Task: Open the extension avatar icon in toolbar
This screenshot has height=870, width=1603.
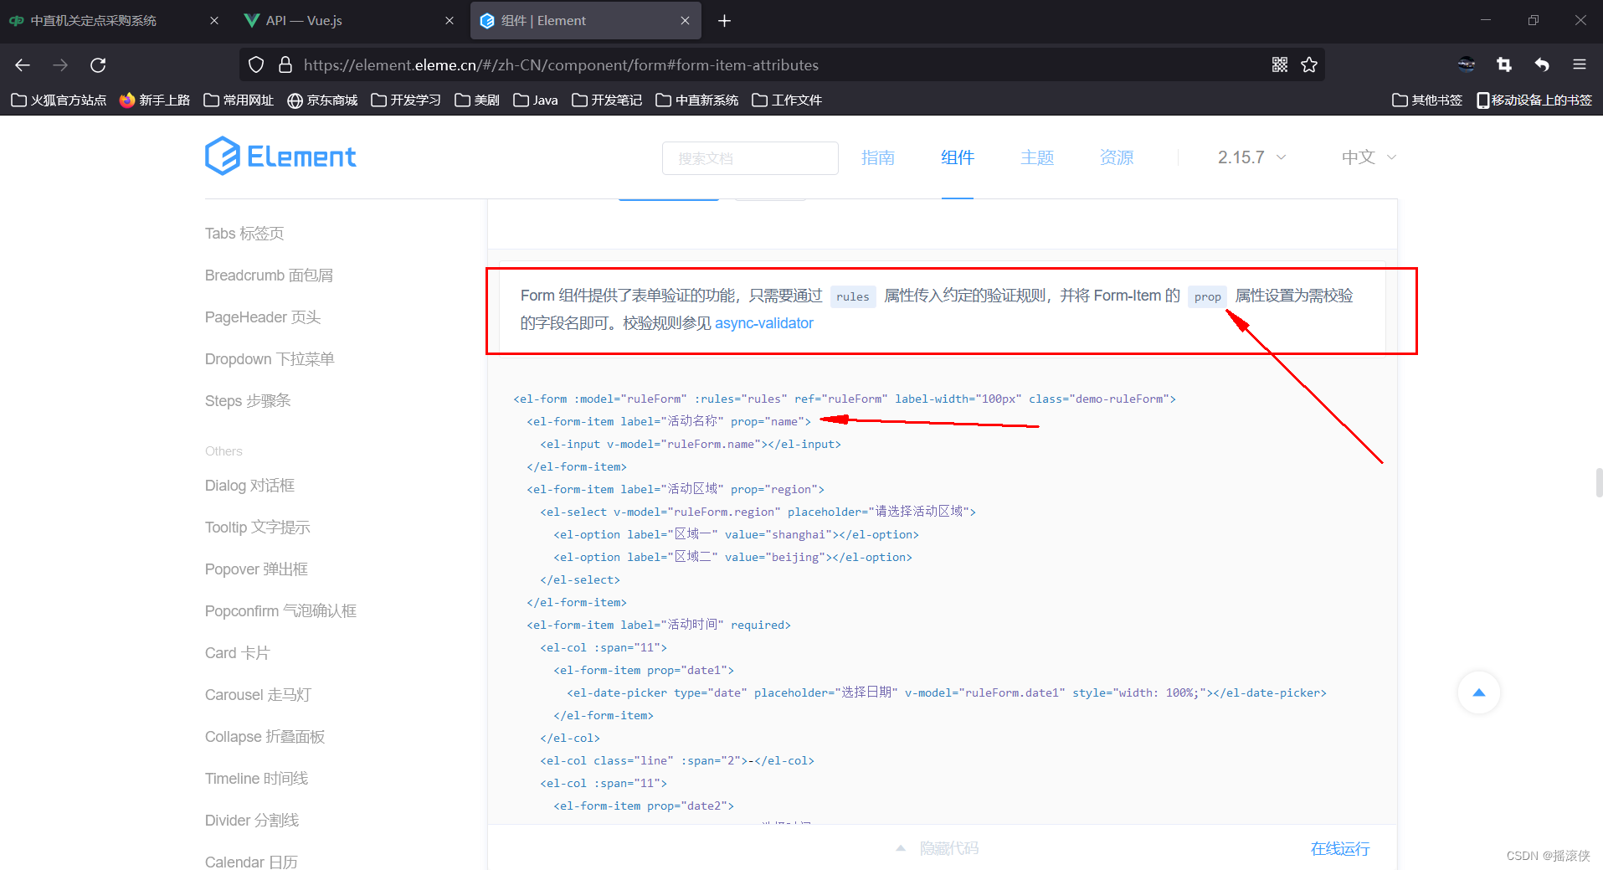Action: point(1467,64)
